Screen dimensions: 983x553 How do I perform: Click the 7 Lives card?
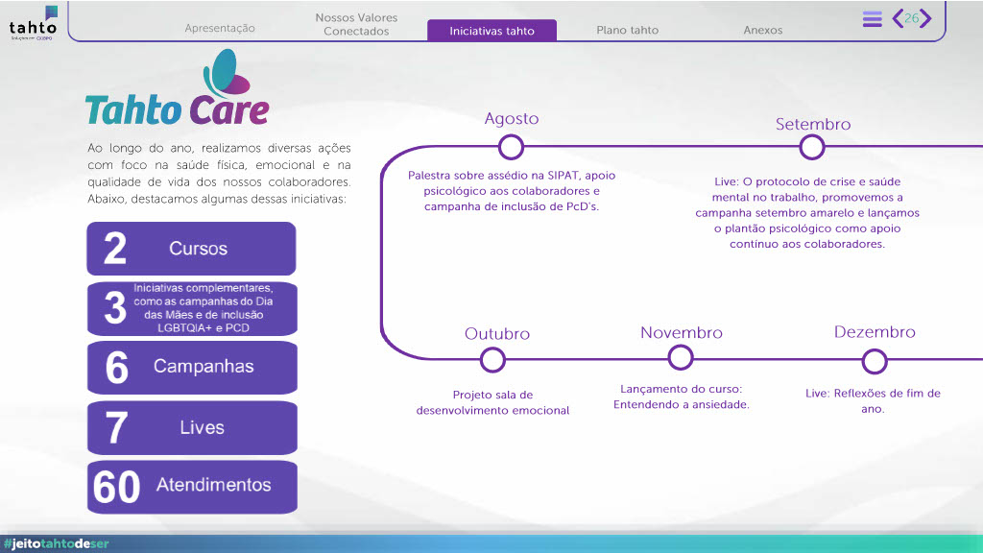192,427
